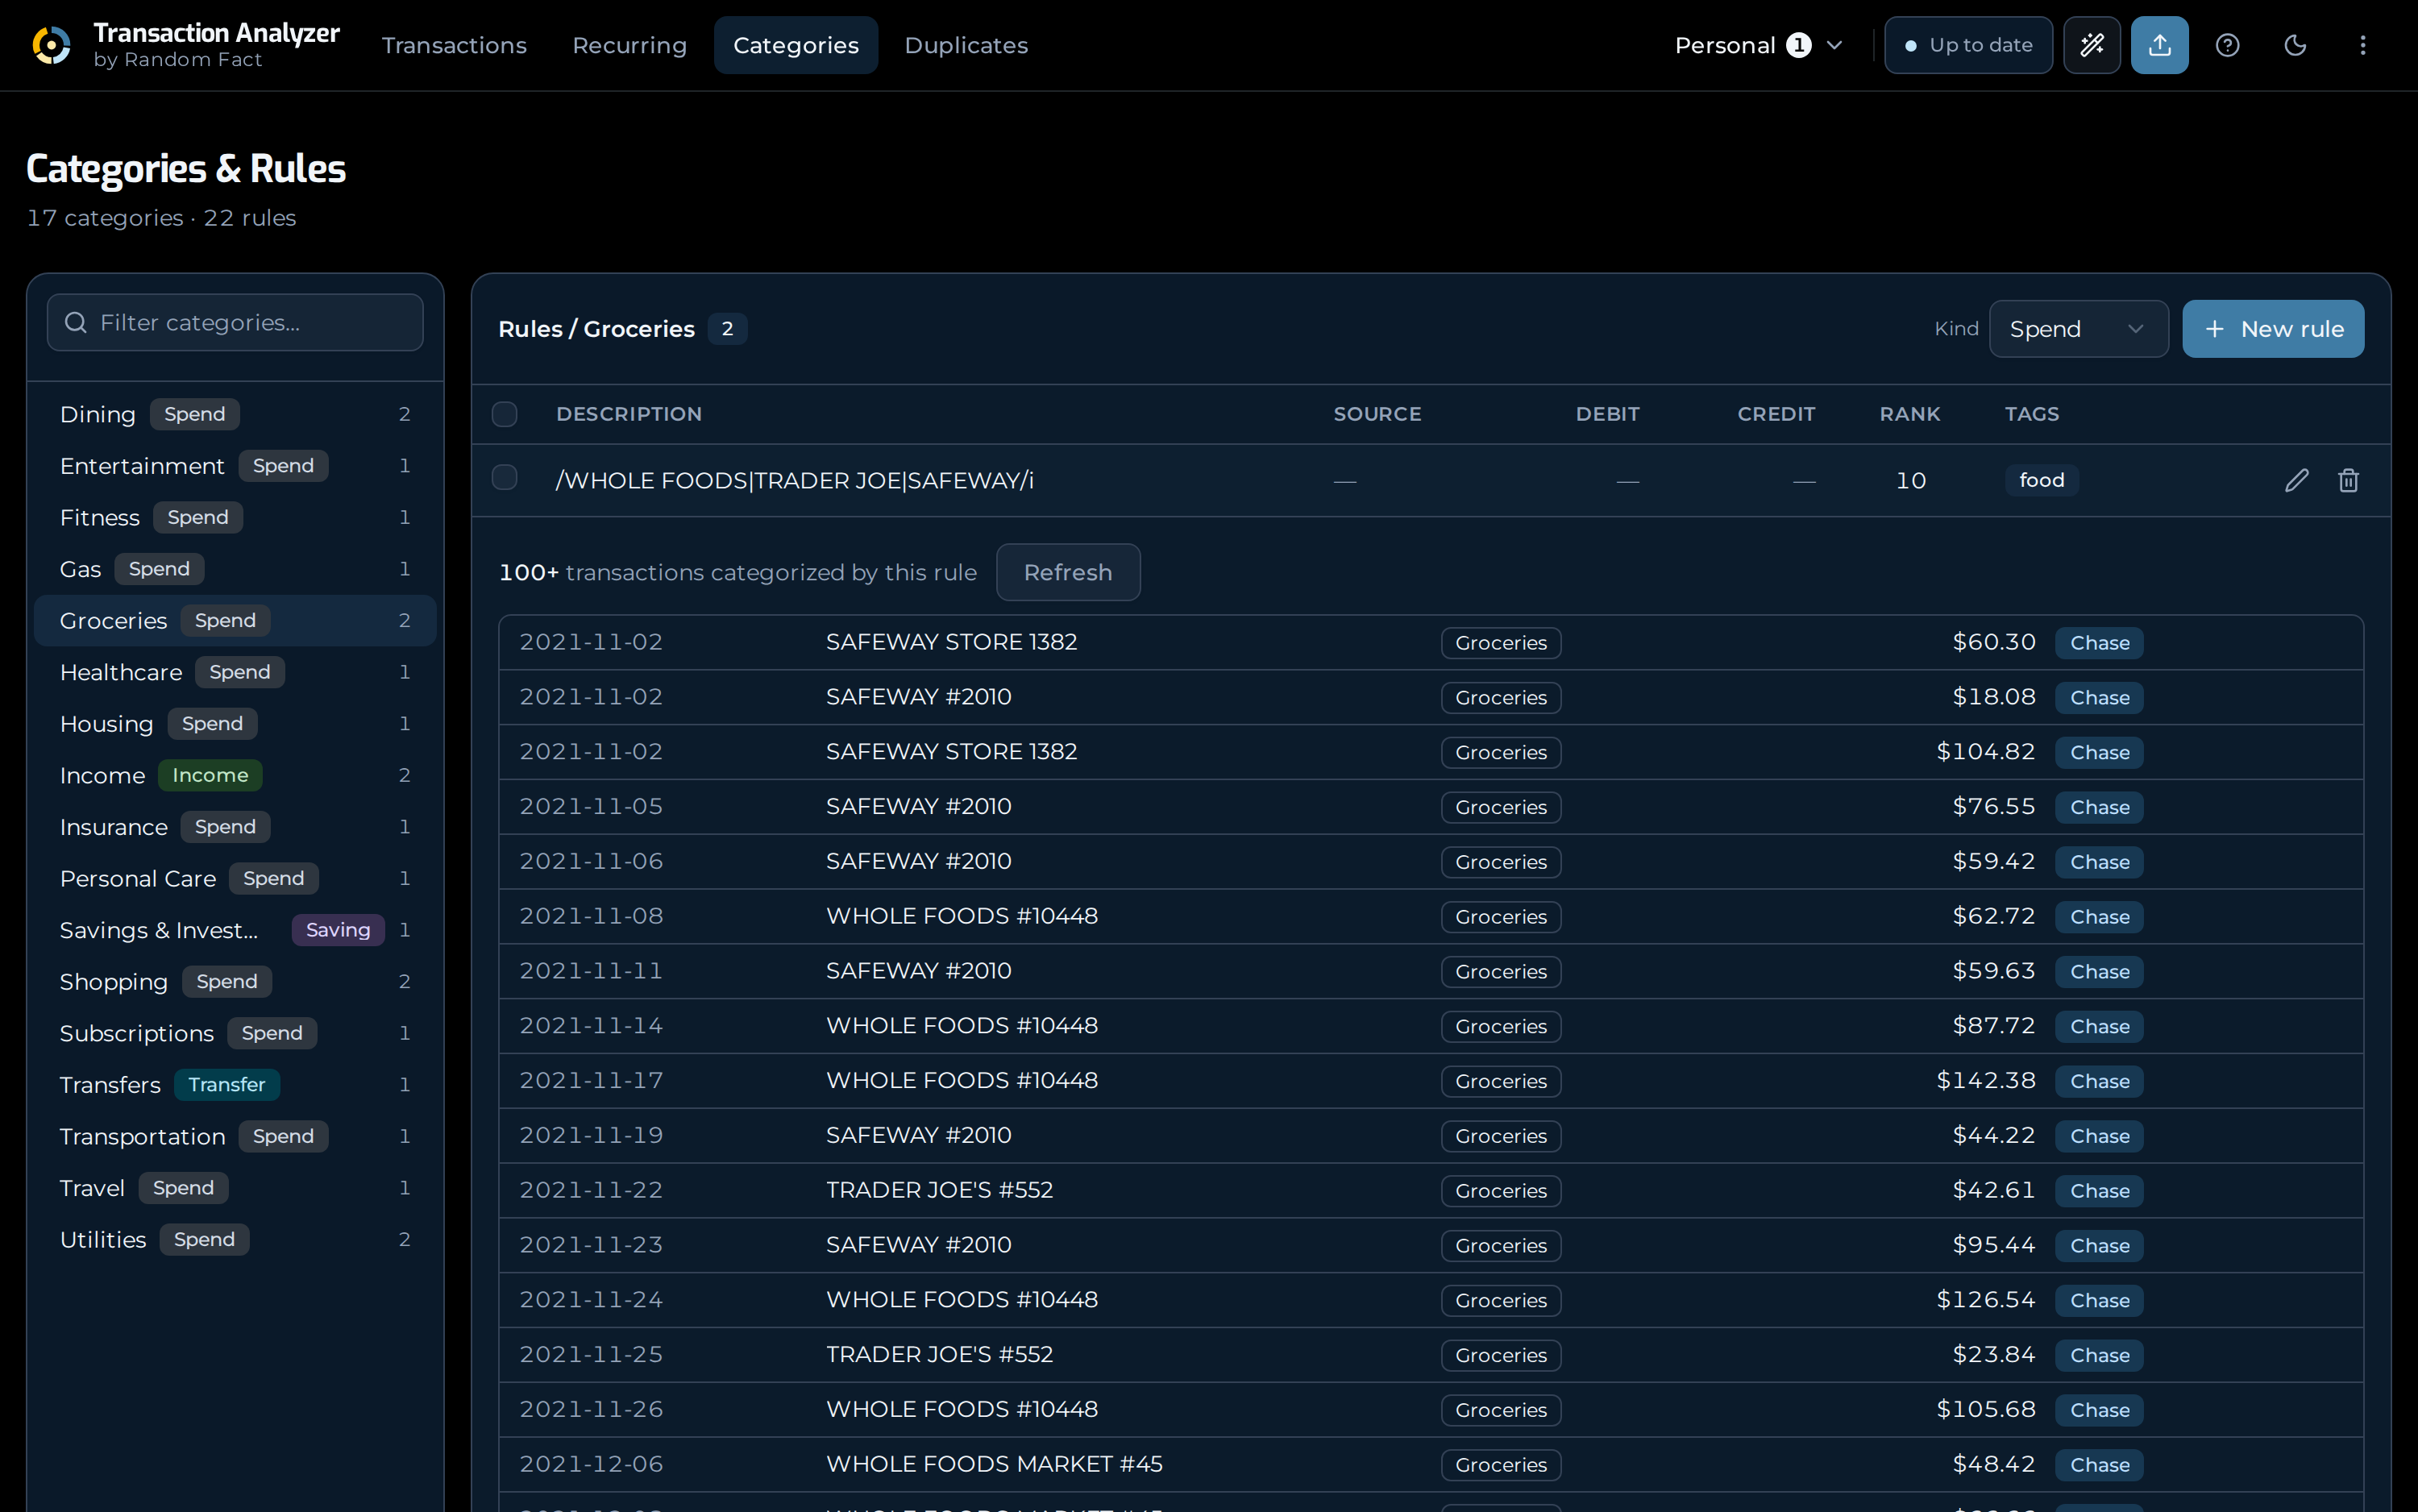
Task: Click the Groceries badge on $18.08 row
Action: [x=1500, y=697]
